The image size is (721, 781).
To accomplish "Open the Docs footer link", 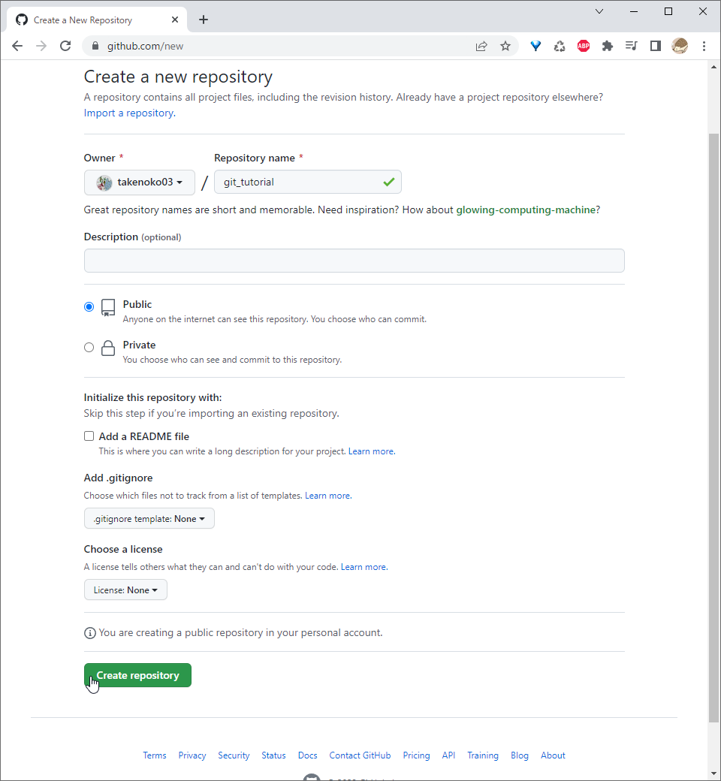I will 307,755.
